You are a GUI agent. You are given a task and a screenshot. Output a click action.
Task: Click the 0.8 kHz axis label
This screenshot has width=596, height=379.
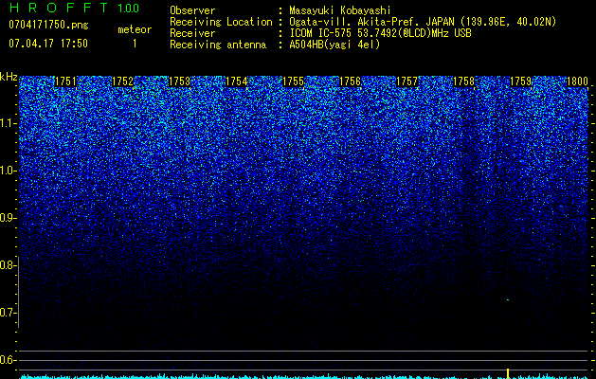point(8,265)
